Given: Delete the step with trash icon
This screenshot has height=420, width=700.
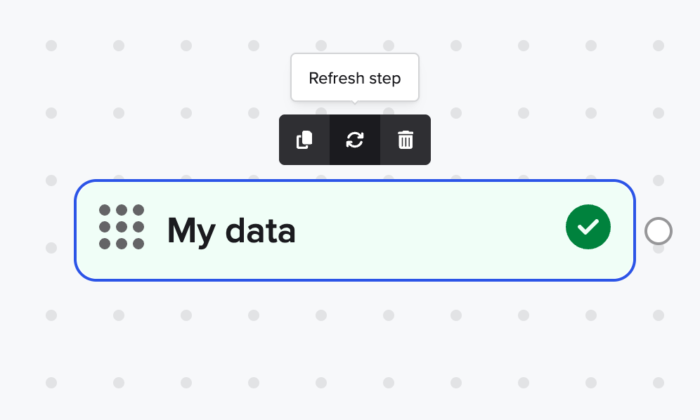Looking at the screenshot, I should (x=406, y=140).
